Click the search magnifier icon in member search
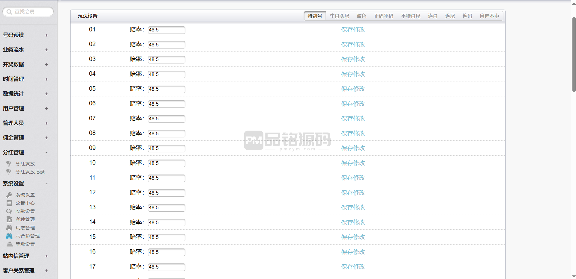Image resolution: width=576 pixels, height=279 pixels. (9, 12)
